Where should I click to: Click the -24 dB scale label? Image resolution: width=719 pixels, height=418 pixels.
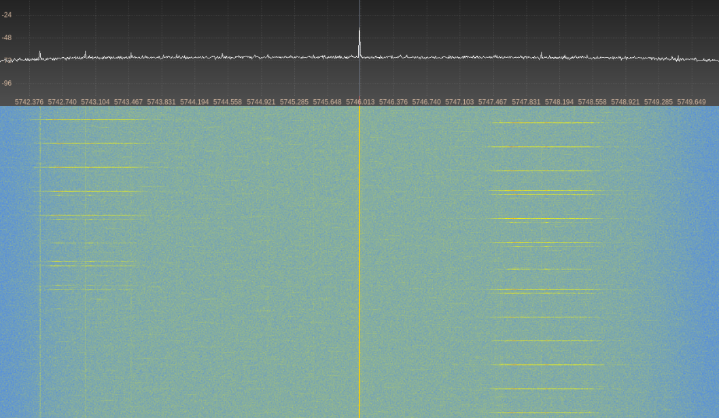(x=7, y=14)
